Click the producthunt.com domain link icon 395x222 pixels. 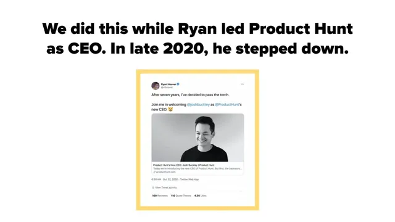tap(154, 172)
